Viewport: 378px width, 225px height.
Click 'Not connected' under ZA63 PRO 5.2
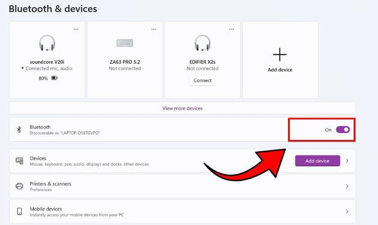point(125,68)
